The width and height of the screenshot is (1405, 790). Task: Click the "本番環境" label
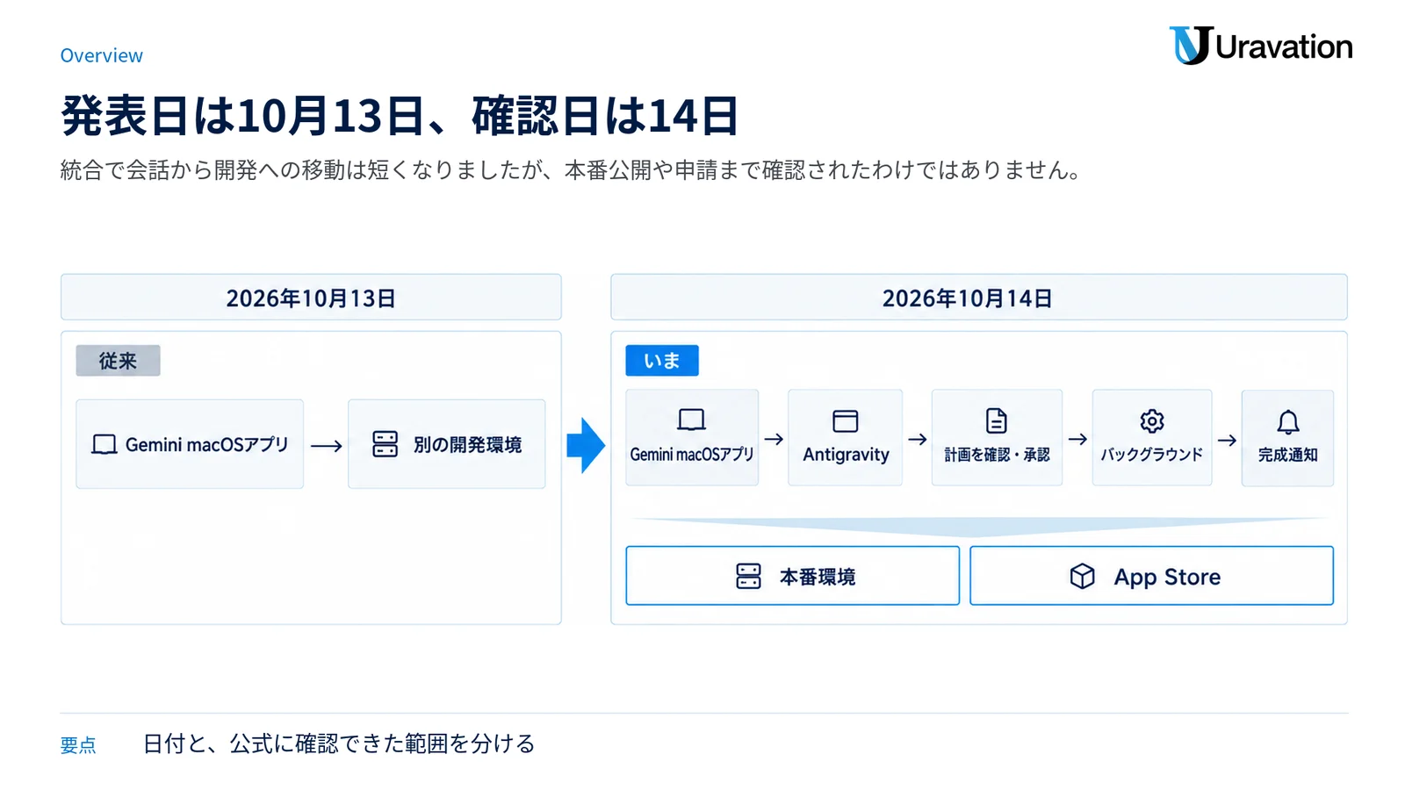pos(818,577)
